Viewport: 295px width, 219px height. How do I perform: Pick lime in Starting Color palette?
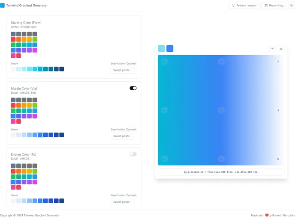[35, 39]
